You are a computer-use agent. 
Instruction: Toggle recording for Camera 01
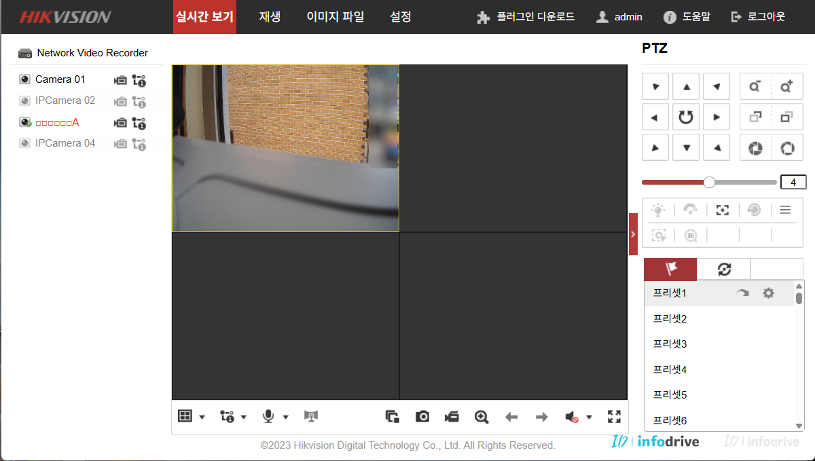[120, 80]
